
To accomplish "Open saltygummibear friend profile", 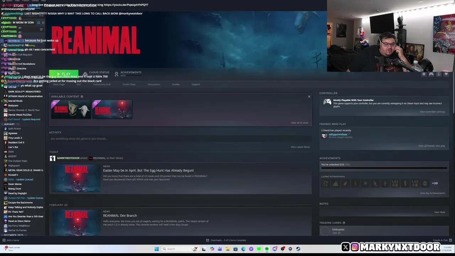I will pyautogui.click(x=338, y=134).
